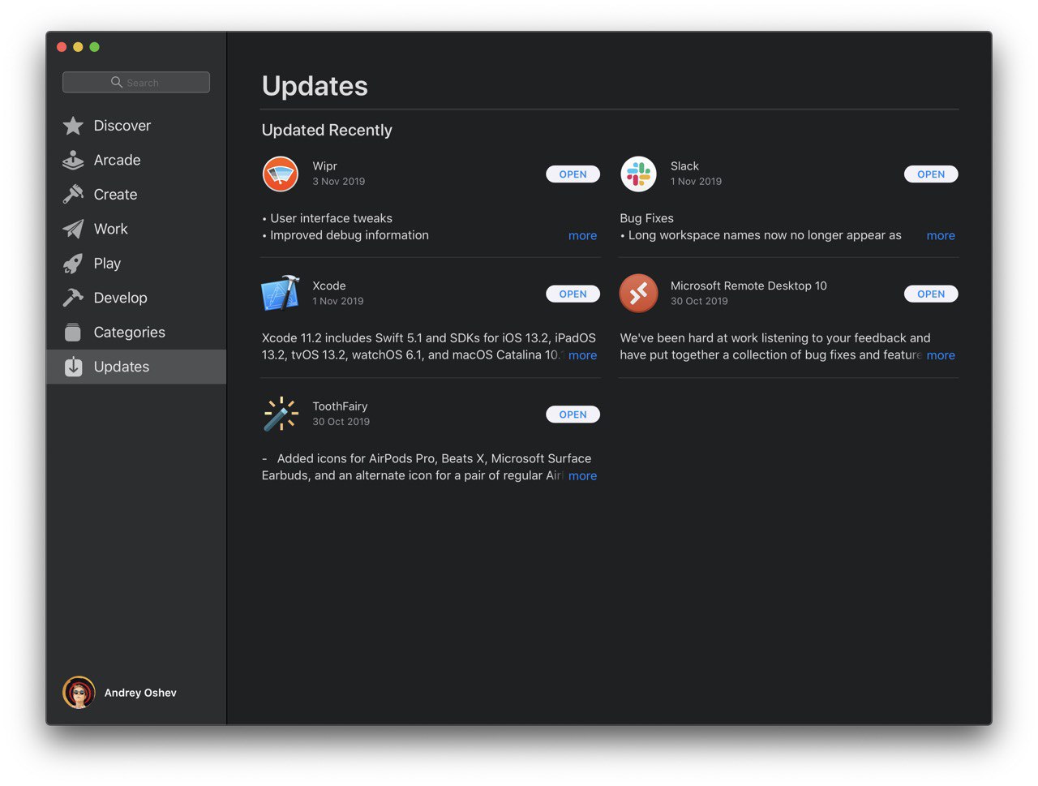Open Slack with its OPEN button

tap(931, 174)
